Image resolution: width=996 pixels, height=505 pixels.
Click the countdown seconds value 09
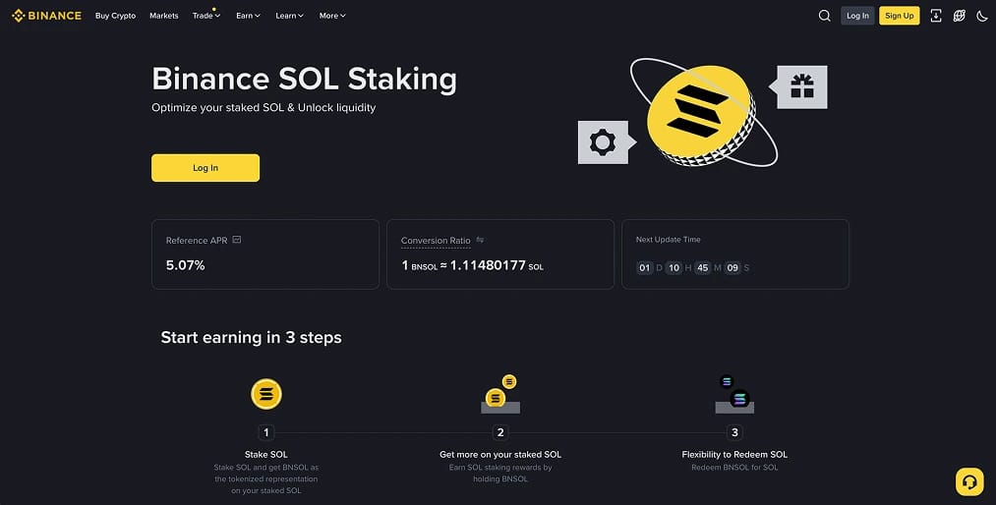(x=732, y=267)
